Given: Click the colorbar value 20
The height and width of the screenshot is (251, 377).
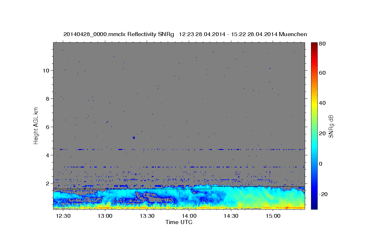Looking at the screenshot, I should [322, 133].
